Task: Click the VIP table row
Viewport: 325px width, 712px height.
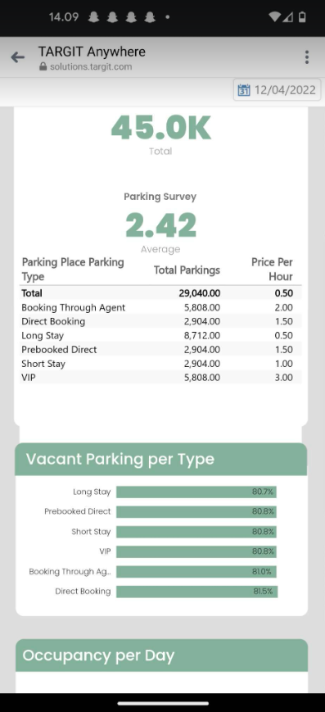Action: click(160, 378)
